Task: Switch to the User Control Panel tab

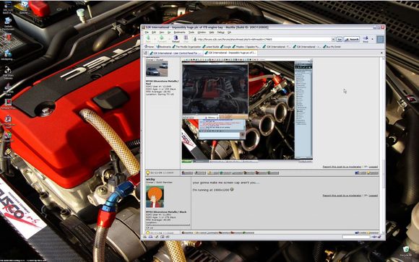Action: click(176, 53)
